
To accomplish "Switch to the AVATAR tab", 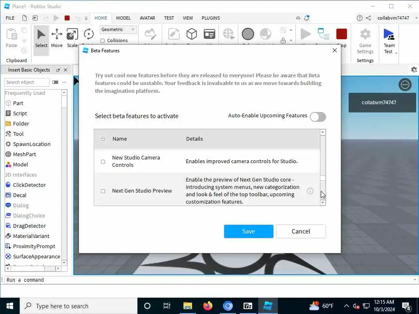I will point(147,18).
